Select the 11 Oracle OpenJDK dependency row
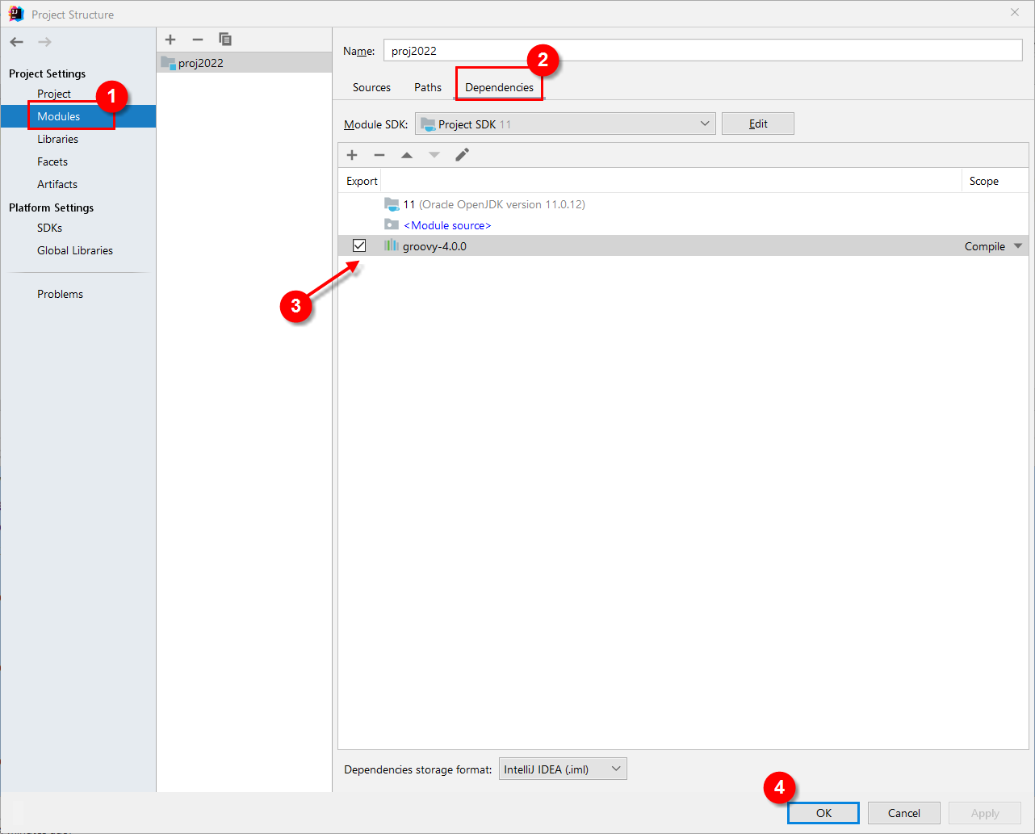 [683, 204]
